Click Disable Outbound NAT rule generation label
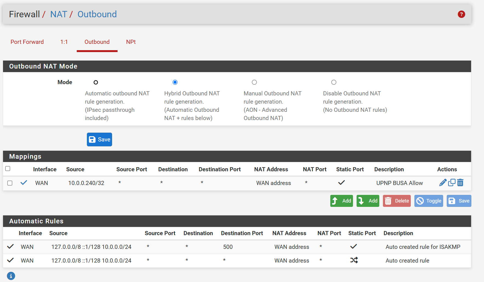This screenshot has width=484, height=282. 355,101
